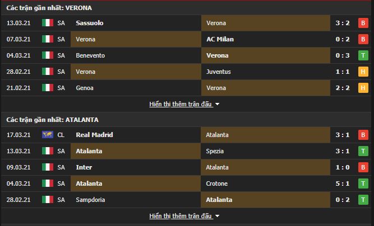
Task: Click the Italy flag on the 07.03.21 Verona row
Action: [48, 39]
